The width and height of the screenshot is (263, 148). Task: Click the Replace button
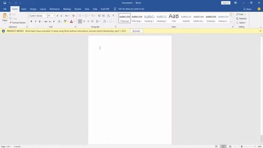pyautogui.click(x=242, y=18)
